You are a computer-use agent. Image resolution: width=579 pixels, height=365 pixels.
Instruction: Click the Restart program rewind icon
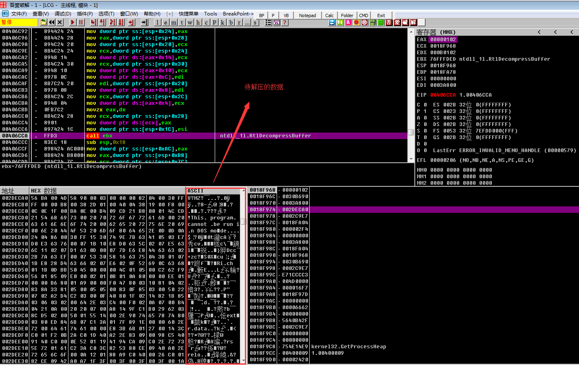click(52, 22)
